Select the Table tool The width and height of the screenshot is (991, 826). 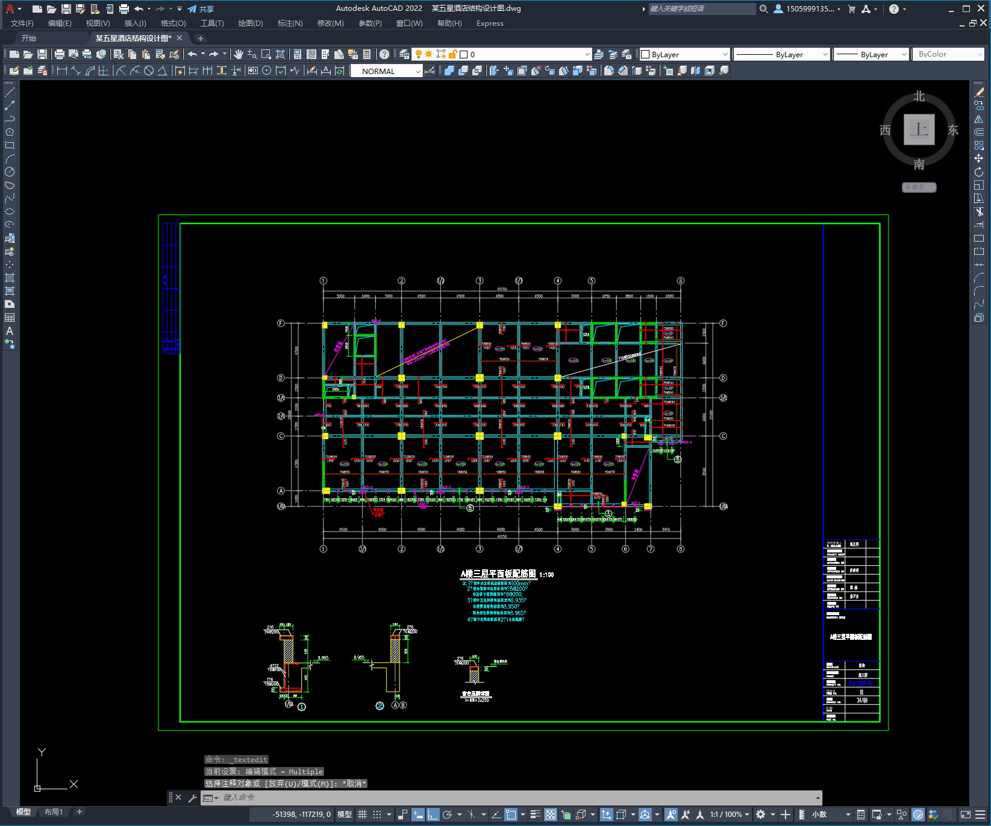(x=10, y=318)
